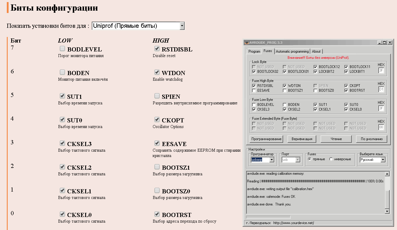The image size is (397, 230).
Task: Click the AVRDUDE_PROG title bar app icon
Action: (246, 43)
